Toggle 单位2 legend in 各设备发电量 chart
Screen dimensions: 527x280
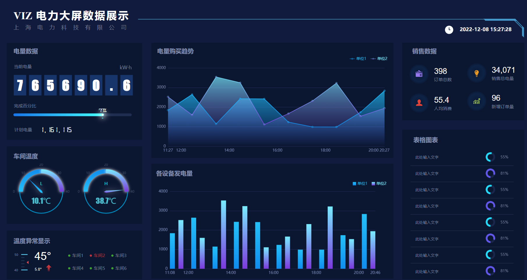pyautogui.click(x=379, y=184)
